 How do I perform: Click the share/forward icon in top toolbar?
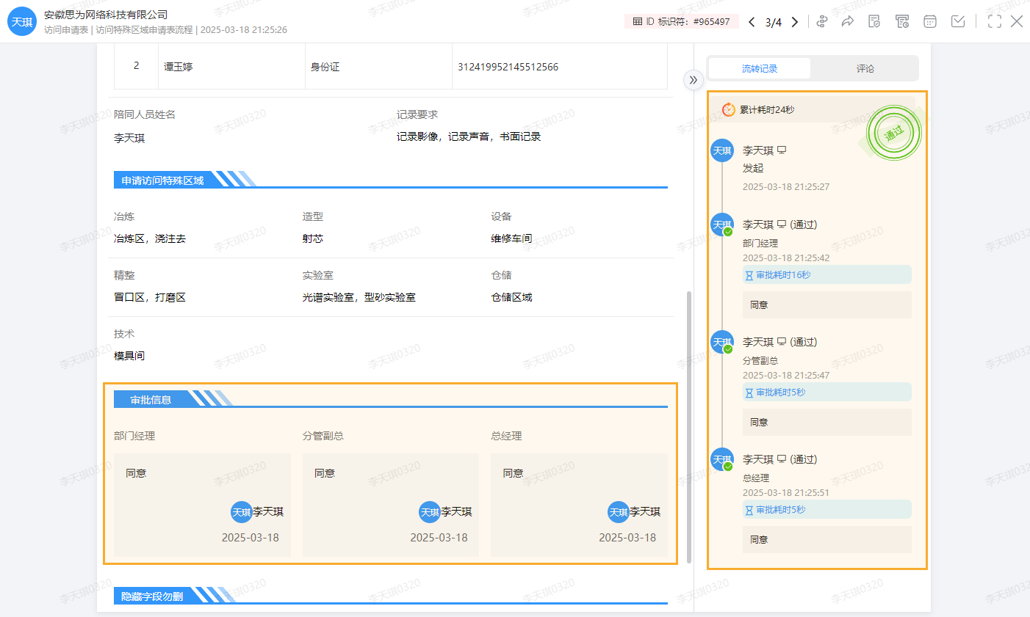tap(847, 21)
